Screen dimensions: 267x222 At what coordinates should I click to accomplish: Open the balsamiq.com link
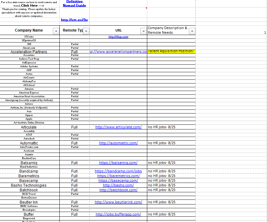click(118, 163)
